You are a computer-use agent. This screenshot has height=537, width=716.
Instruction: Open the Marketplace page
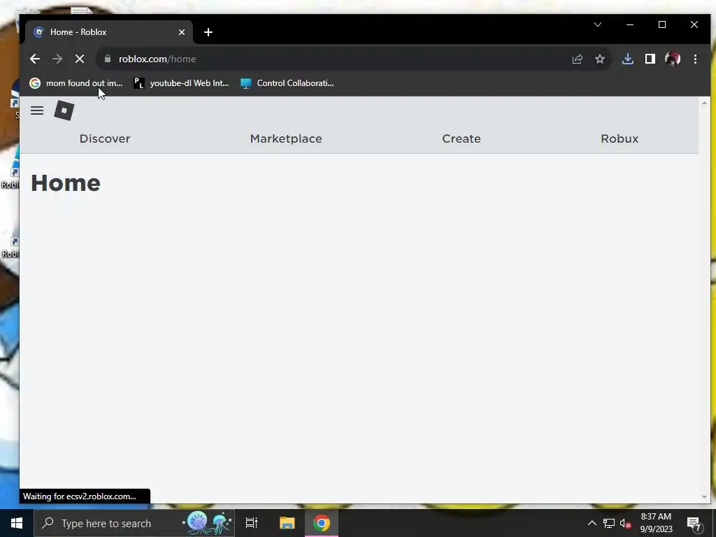coord(286,138)
